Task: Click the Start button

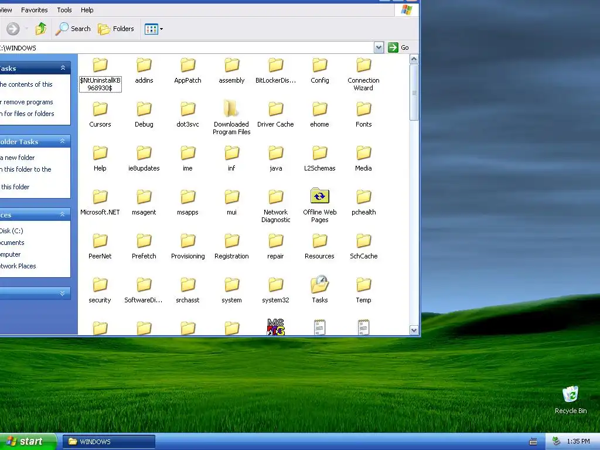Action: point(27,441)
